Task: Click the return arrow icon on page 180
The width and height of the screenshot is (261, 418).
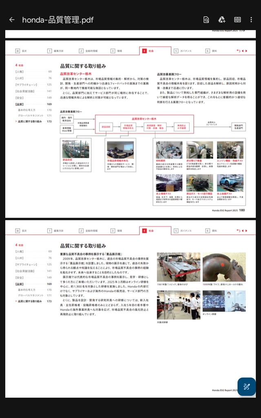Action: (238, 51)
